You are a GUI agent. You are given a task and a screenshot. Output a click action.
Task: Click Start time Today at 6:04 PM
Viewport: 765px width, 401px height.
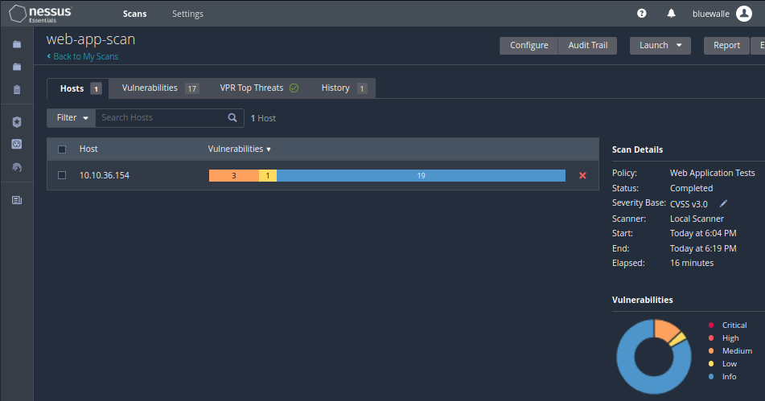[703, 233]
